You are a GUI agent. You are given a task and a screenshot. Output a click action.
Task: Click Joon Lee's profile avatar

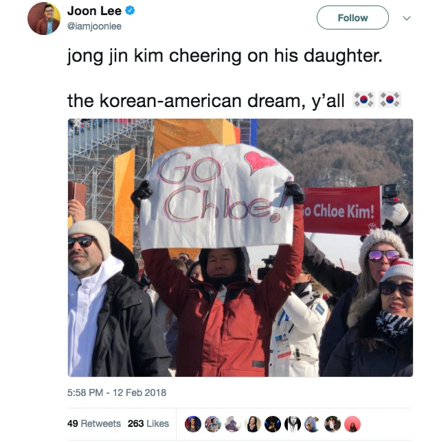coord(44,19)
